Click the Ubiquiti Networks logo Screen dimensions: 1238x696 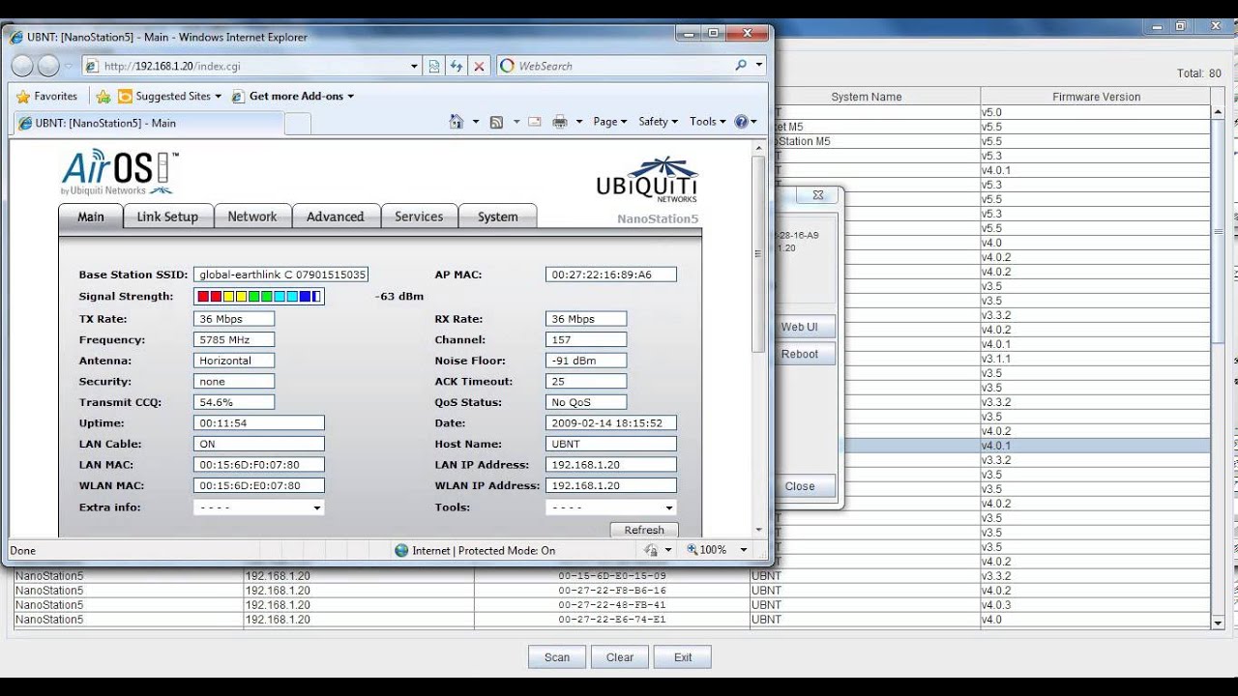(x=646, y=180)
